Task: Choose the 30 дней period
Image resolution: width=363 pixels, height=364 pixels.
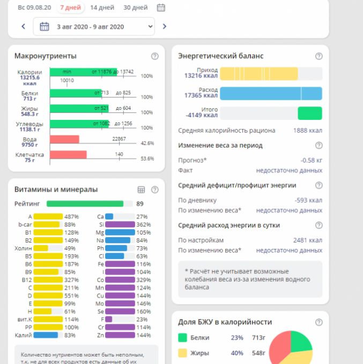Action: pos(135,7)
